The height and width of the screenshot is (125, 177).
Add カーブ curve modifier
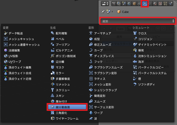[x=96, y=50]
